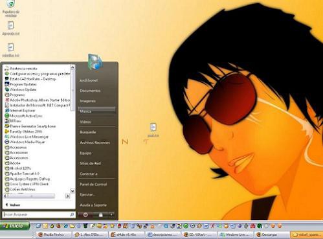
Task: Switch to Descargas taskbar button
Action: [272, 234]
